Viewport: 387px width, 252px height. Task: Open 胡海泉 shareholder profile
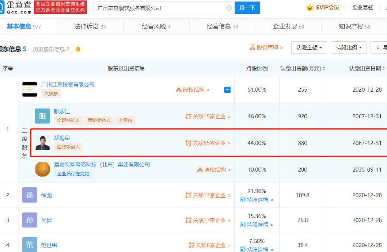tap(62, 138)
